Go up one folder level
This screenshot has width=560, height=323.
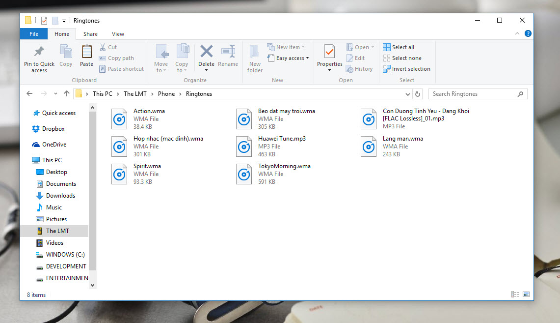(x=67, y=94)
